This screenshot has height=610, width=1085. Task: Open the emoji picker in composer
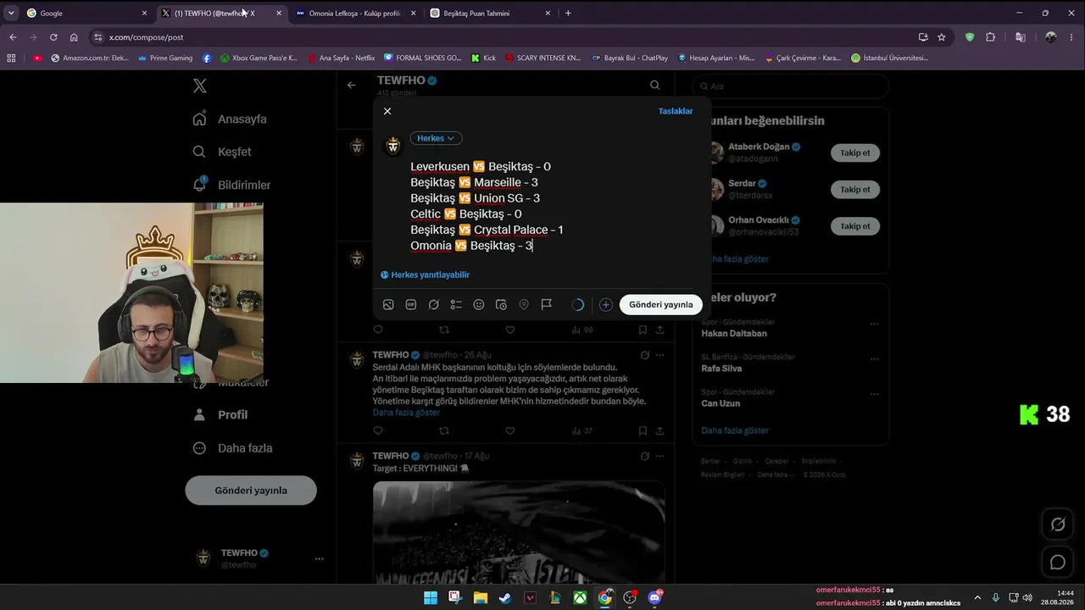[479, 305]
